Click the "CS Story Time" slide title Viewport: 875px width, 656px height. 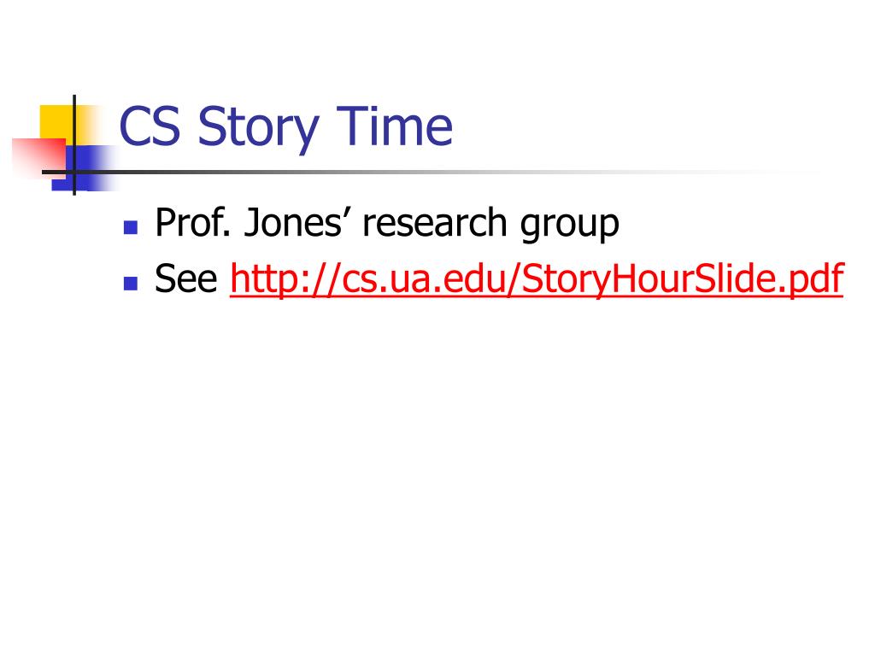tap(285, 127)
